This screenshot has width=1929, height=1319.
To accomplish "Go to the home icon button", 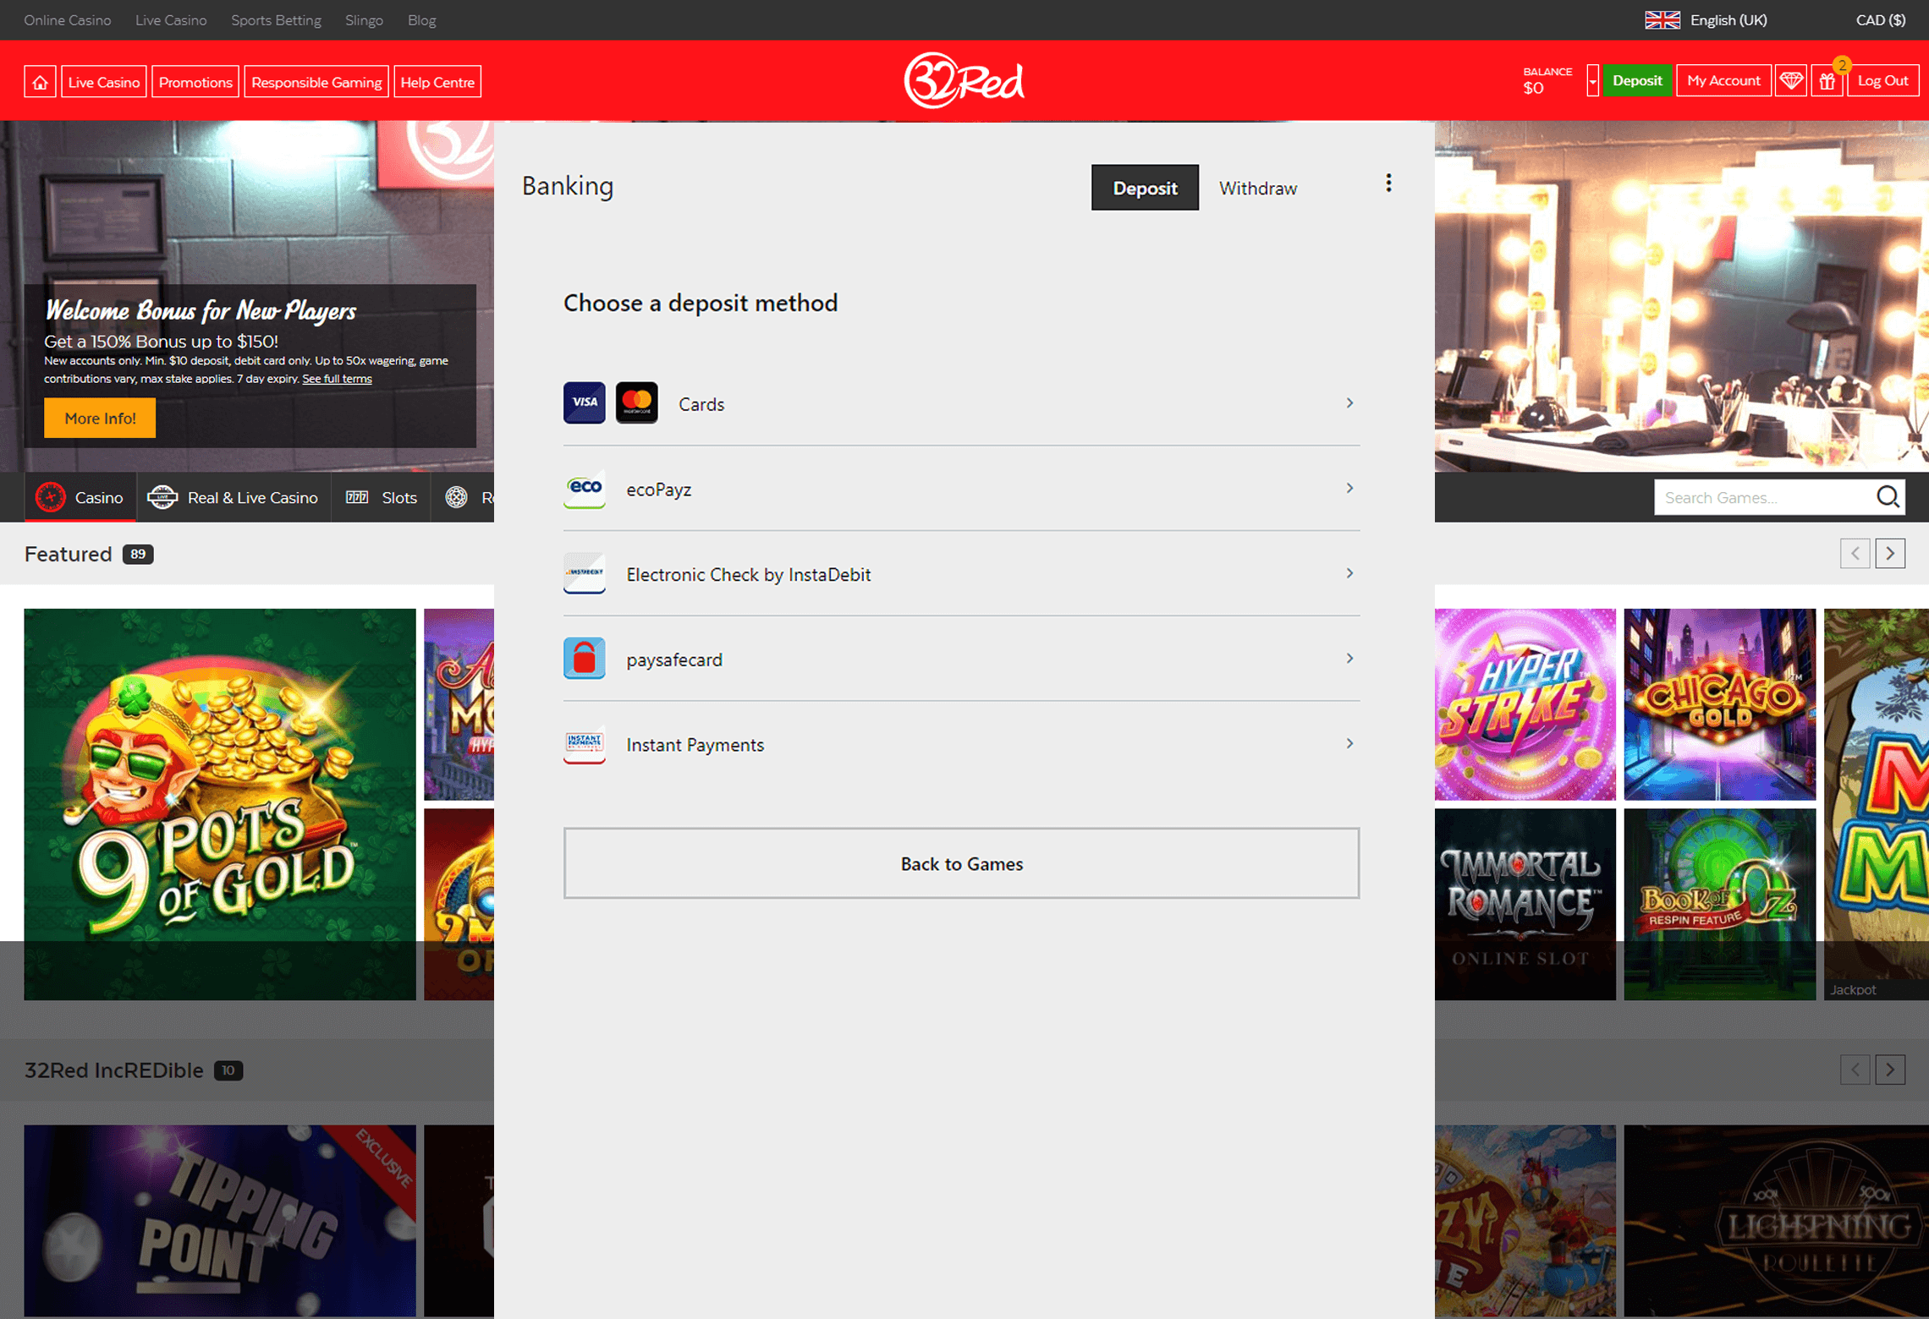I will pyautogui.click(x=40, y=82).
